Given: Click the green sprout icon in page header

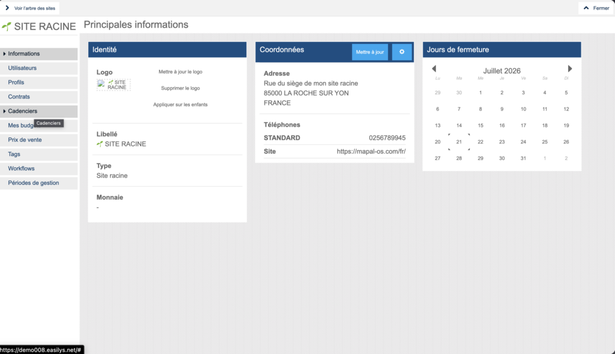Looking at the screenshot, I should coord(6,26).
